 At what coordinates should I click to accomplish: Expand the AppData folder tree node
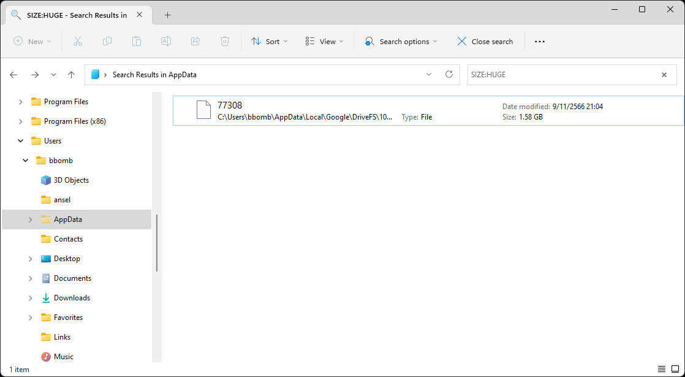30,219
